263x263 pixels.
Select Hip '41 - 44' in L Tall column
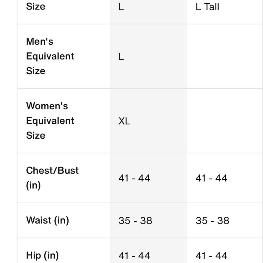tap(211, 256)
